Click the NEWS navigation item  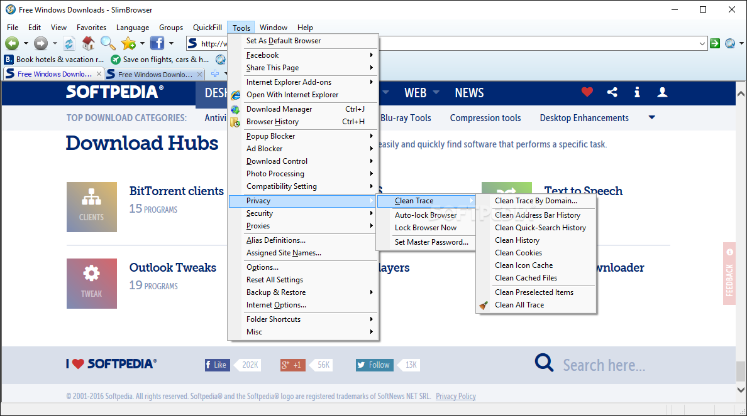469,93
